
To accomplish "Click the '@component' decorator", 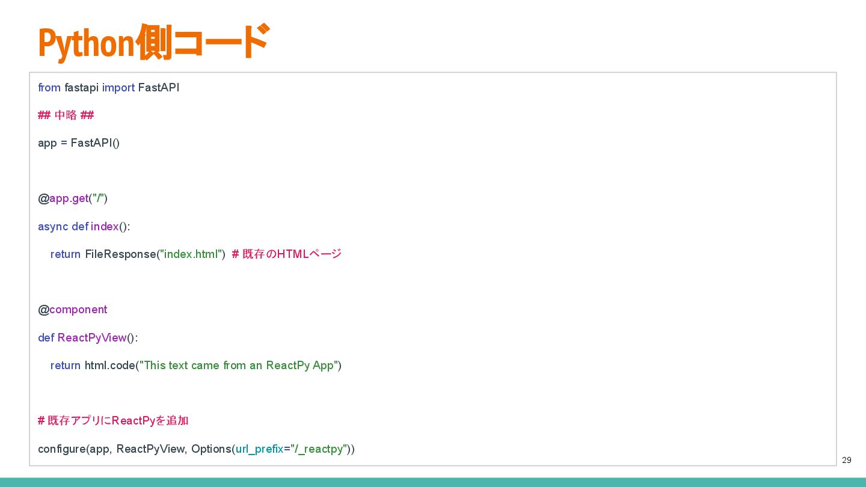I will pos(73,310).
